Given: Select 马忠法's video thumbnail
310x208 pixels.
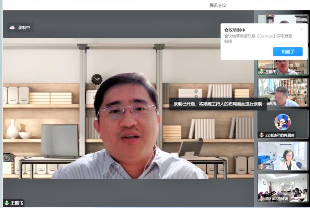Looking at the screenshot, I should [282, 92].
